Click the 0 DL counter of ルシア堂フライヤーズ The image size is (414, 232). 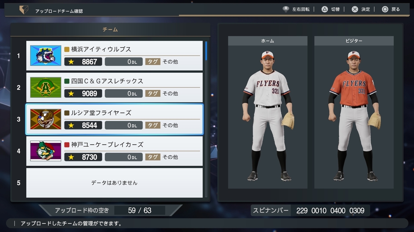124,125
